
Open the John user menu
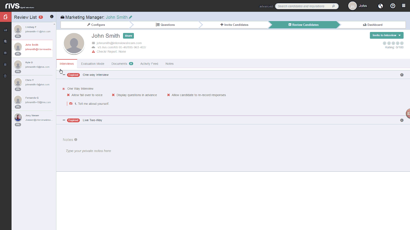click(x=363, y=6)
